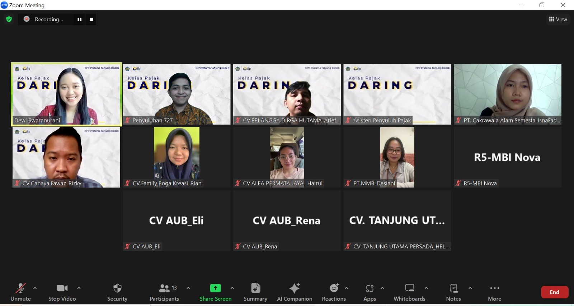Open the Apps panel
574x306 pixels.
click(x=370, y=292)
